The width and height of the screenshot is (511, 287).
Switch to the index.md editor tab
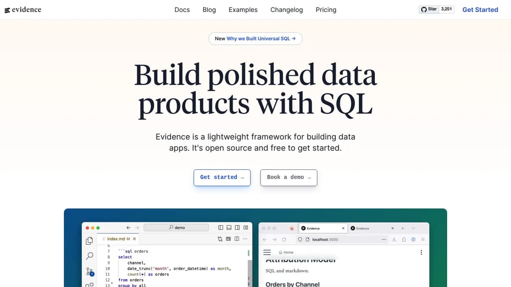coord(116,239)
